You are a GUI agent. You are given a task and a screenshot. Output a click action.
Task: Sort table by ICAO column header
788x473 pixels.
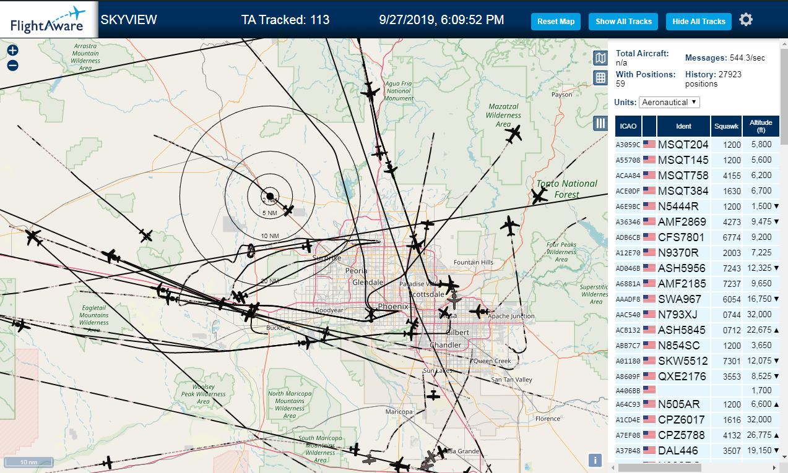point(628,126)
